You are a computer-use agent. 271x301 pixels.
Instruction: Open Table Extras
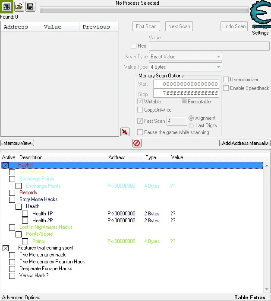tap(250, 298)
